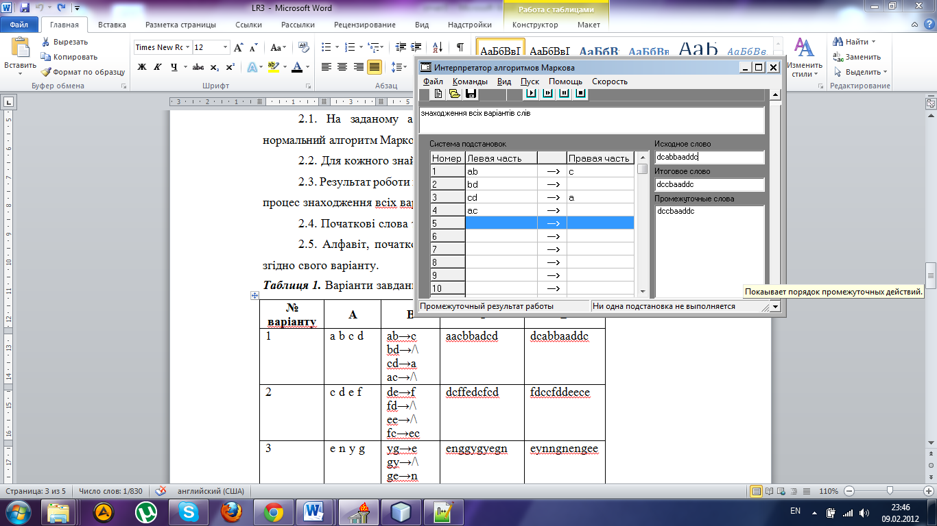This screenshot has width=937, height=526.
Task: Align text left
Action: tap(327, 67)
